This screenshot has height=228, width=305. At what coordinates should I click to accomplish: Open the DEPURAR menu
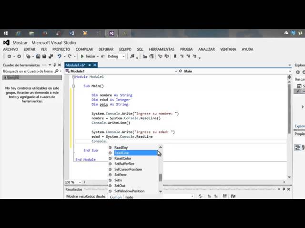coord(106,49)
